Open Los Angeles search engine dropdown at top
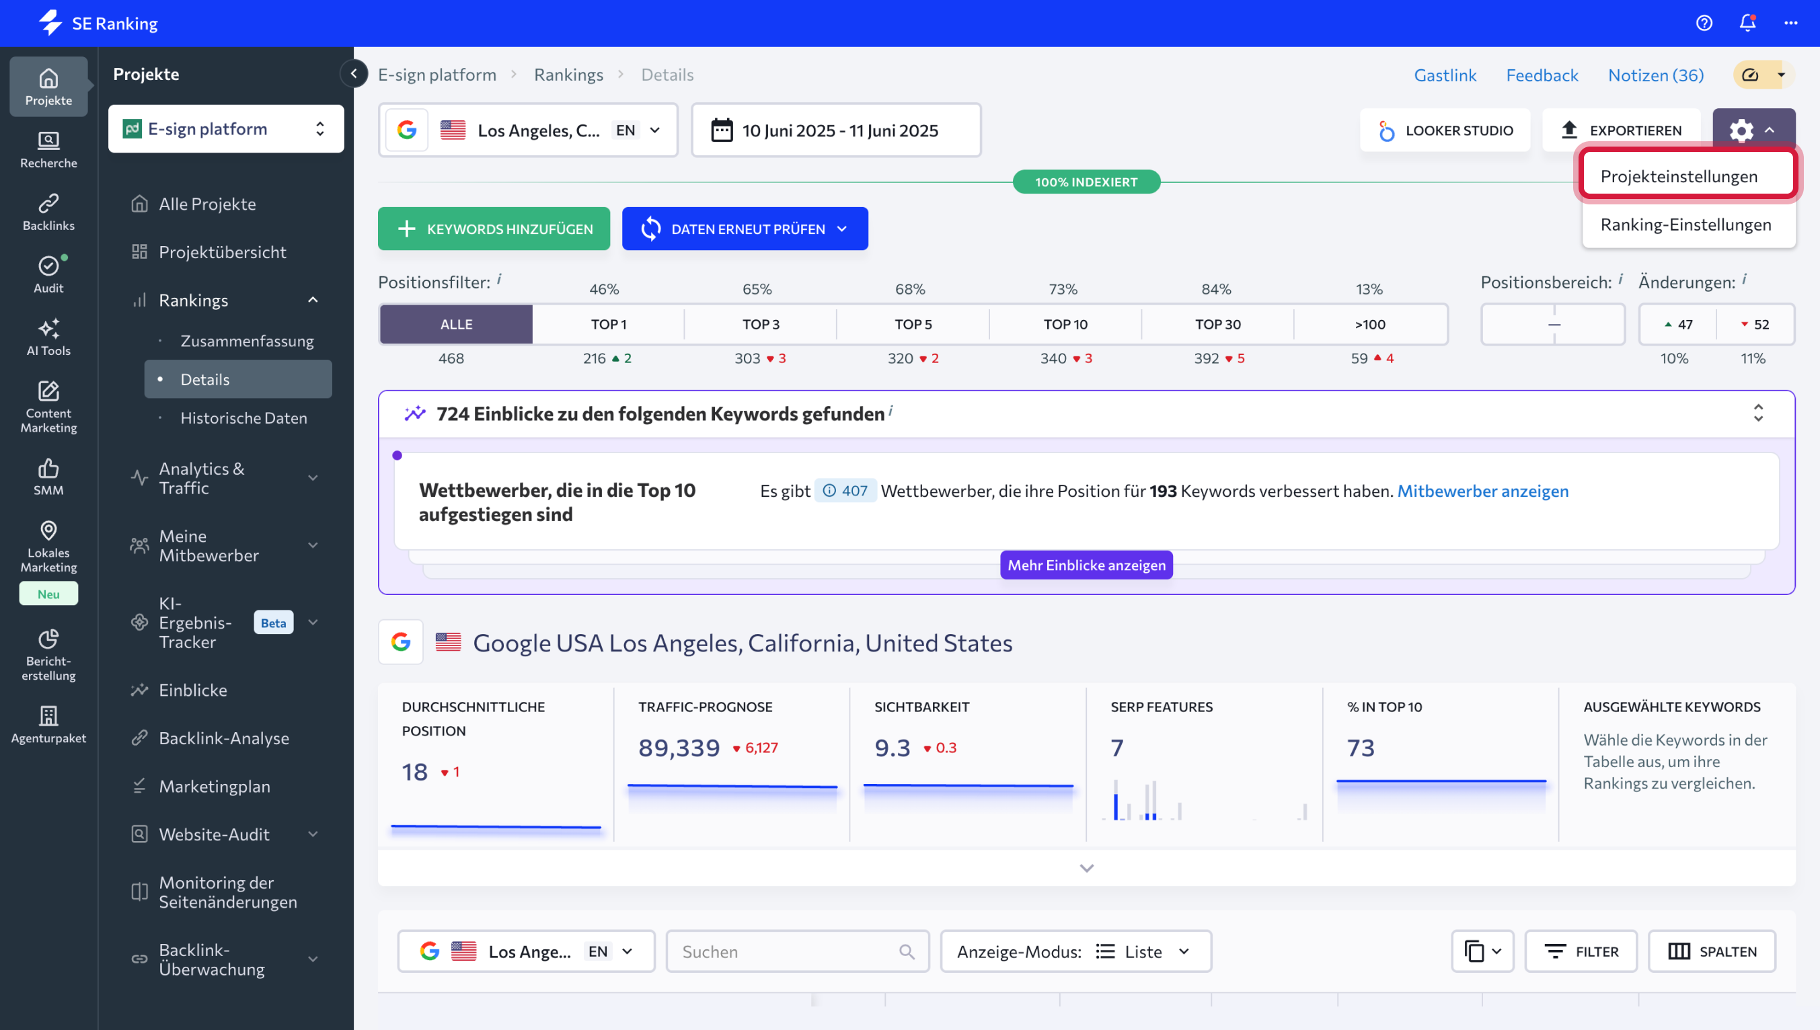Screen dimensions: 1820x1030 pos(528,130)
